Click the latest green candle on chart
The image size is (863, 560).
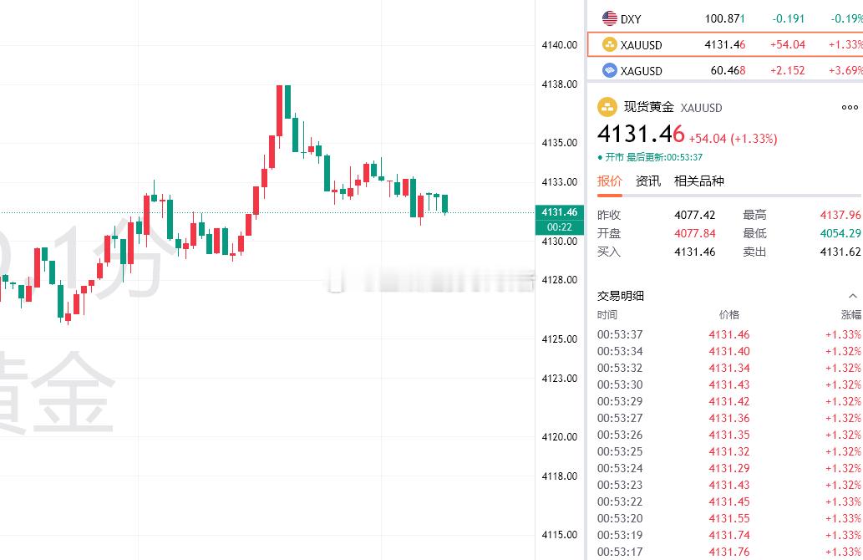444,204
